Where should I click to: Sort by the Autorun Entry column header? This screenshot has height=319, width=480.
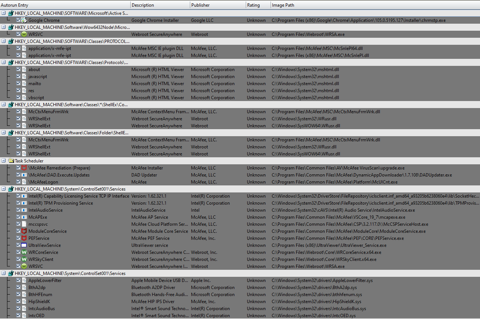(65, 5)
